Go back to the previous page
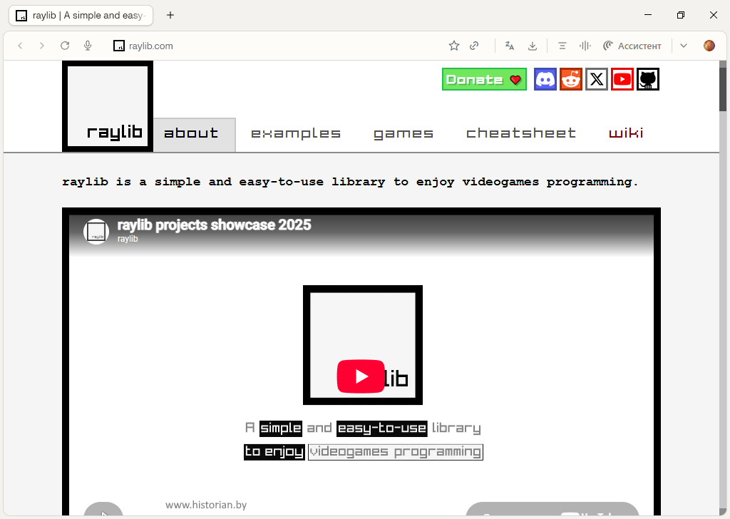Screen dimensions: 730x519 [20, 46]
